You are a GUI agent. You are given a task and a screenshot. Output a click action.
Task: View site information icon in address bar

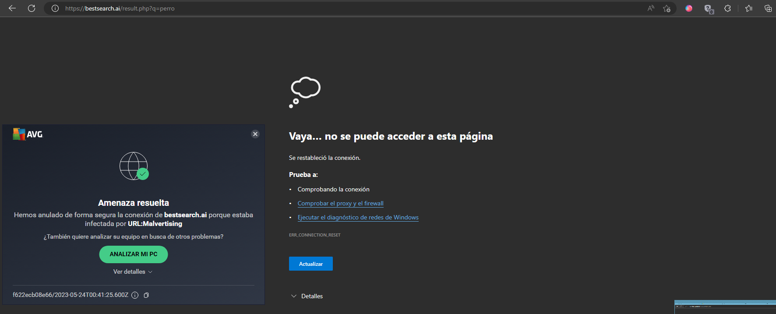tap(55, 8)
